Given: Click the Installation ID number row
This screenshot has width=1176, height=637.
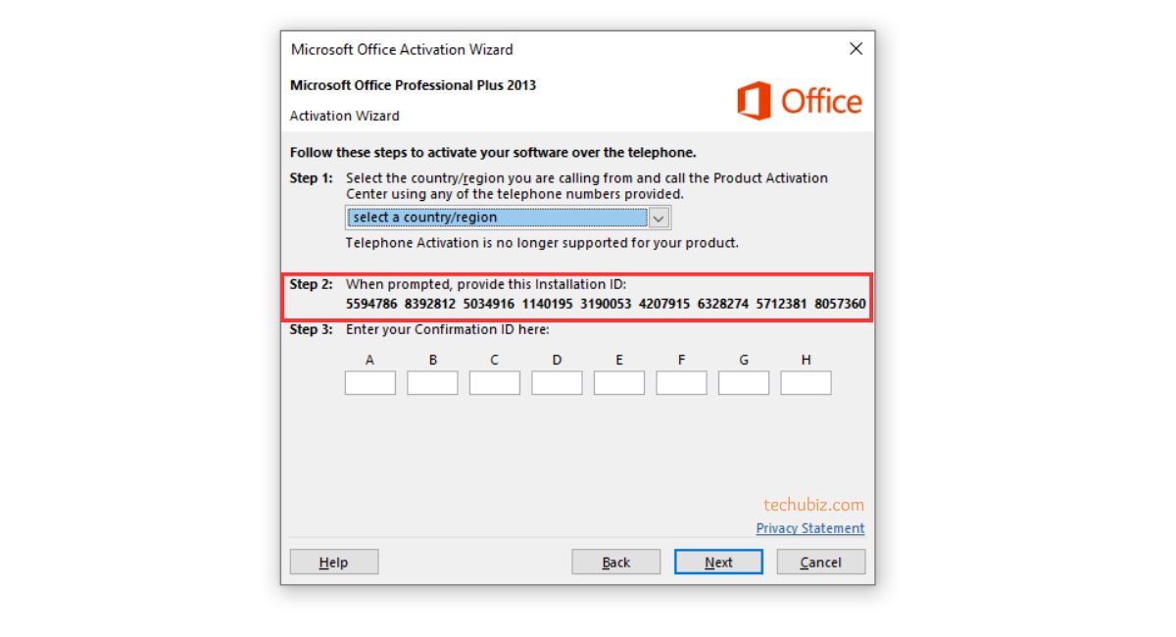Looking at the screenshot, I should (x=606, y=304).
